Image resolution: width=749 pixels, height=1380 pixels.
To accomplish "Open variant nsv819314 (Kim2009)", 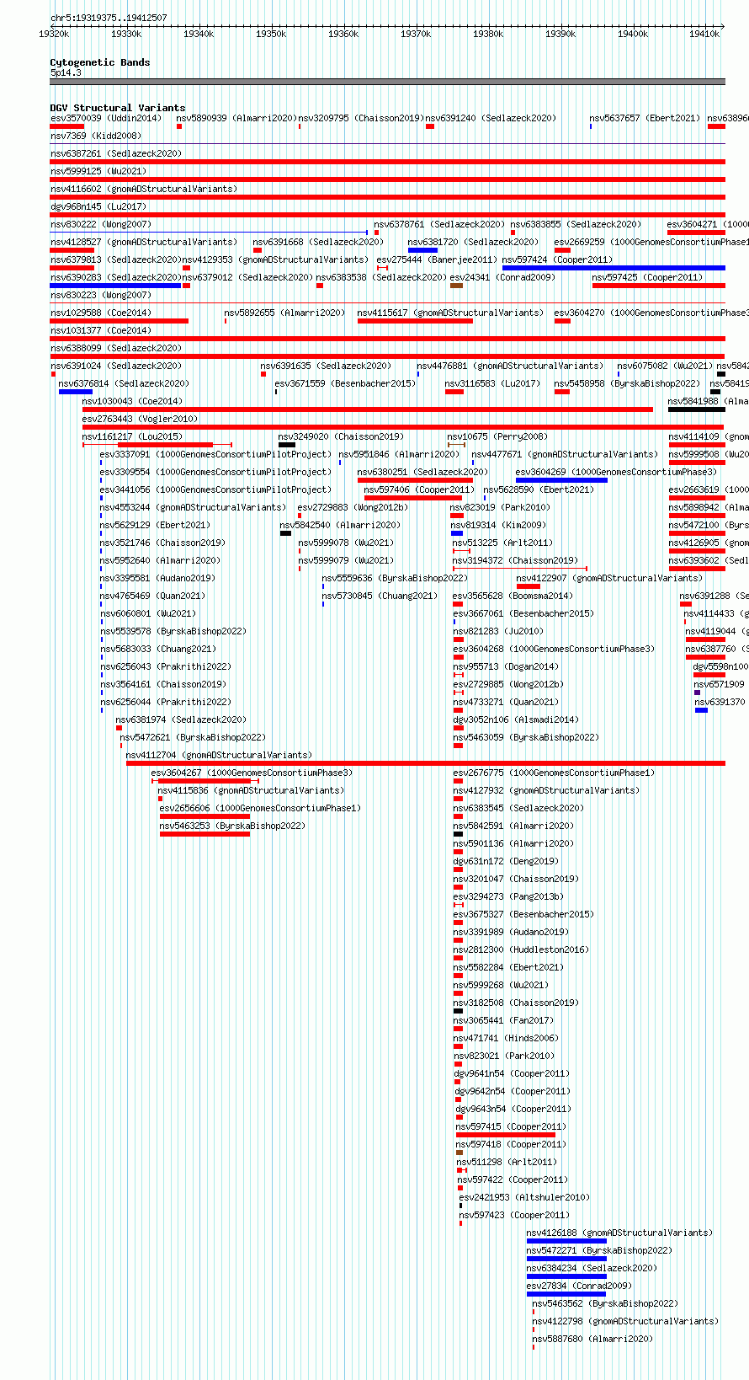I will 498,525.
